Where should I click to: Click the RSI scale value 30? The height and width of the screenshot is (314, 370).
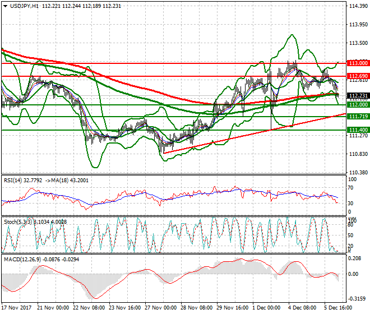click(350, 204)
